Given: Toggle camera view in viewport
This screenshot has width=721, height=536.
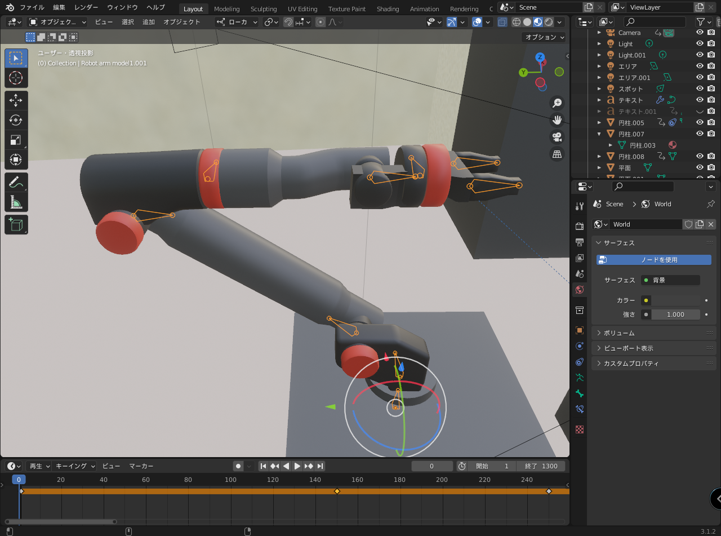Looking at the screenshot, I should [x=557, y=137].
